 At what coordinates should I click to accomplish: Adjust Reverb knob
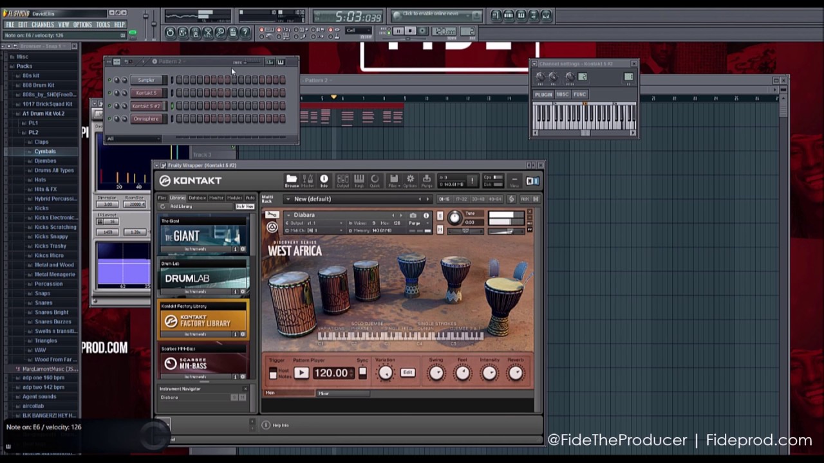tap(516, 373)
